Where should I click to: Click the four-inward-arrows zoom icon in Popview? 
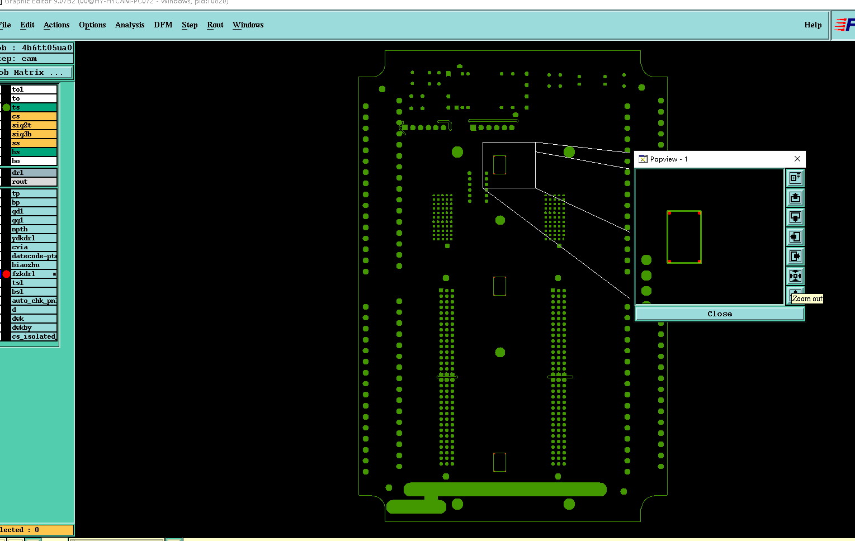[795, 276]
